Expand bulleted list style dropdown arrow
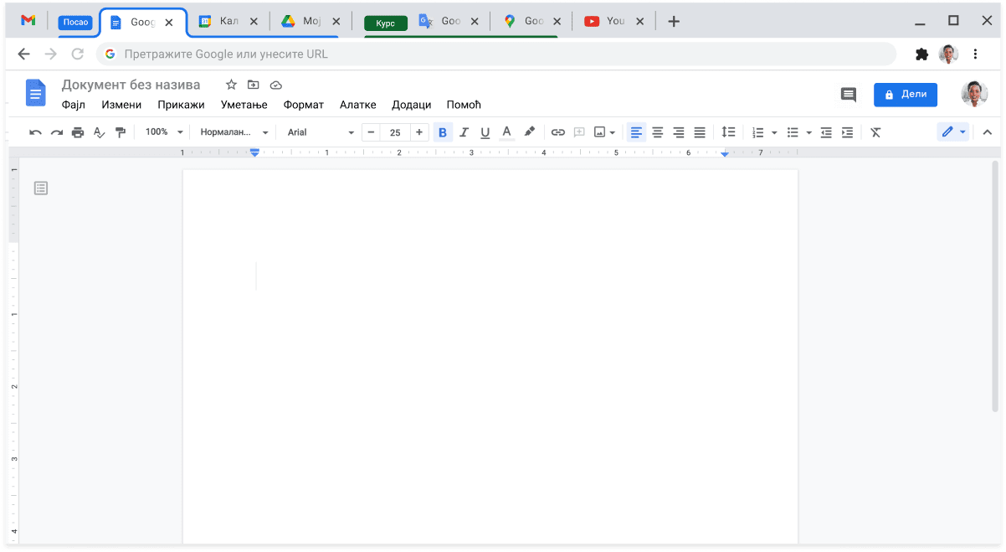This screenshot has height=552, width=1006. click(808, 132)
